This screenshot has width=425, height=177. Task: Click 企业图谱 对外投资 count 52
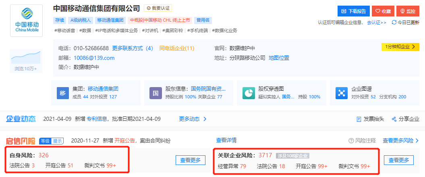coord(373,97)
